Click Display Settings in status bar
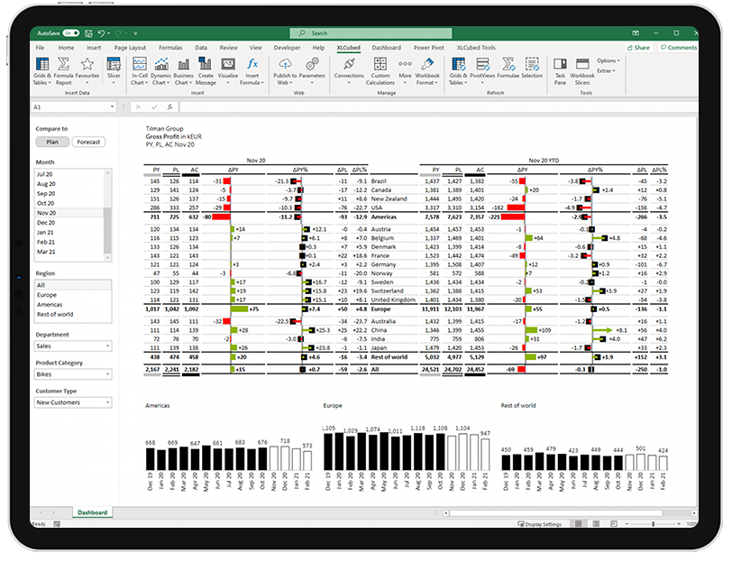732x562 pixels. click(x=540, y=524)
